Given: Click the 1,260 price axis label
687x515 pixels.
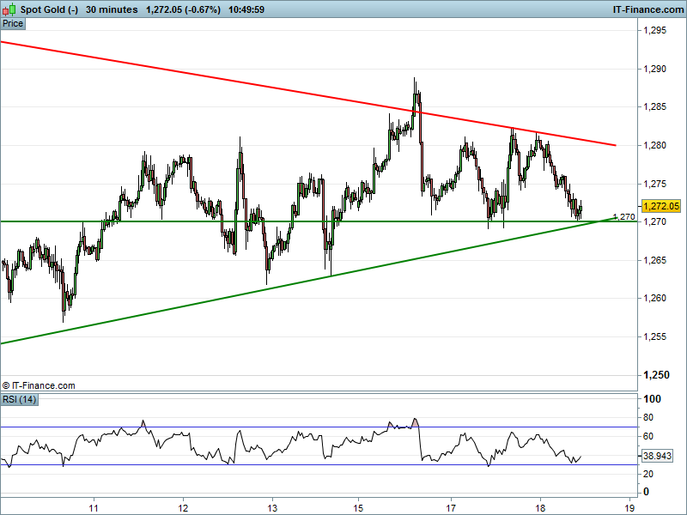Looking at the screenshot, I should [654, 298].
